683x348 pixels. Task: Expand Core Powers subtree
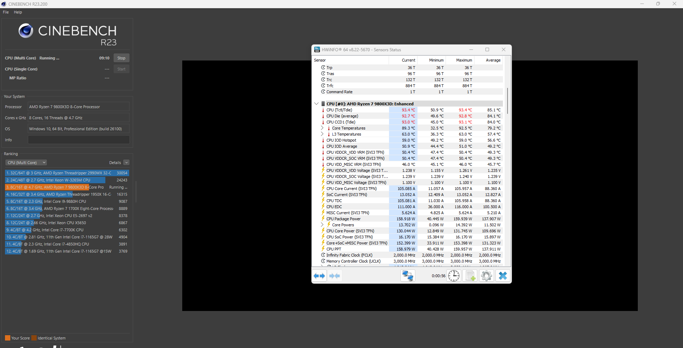322,225
